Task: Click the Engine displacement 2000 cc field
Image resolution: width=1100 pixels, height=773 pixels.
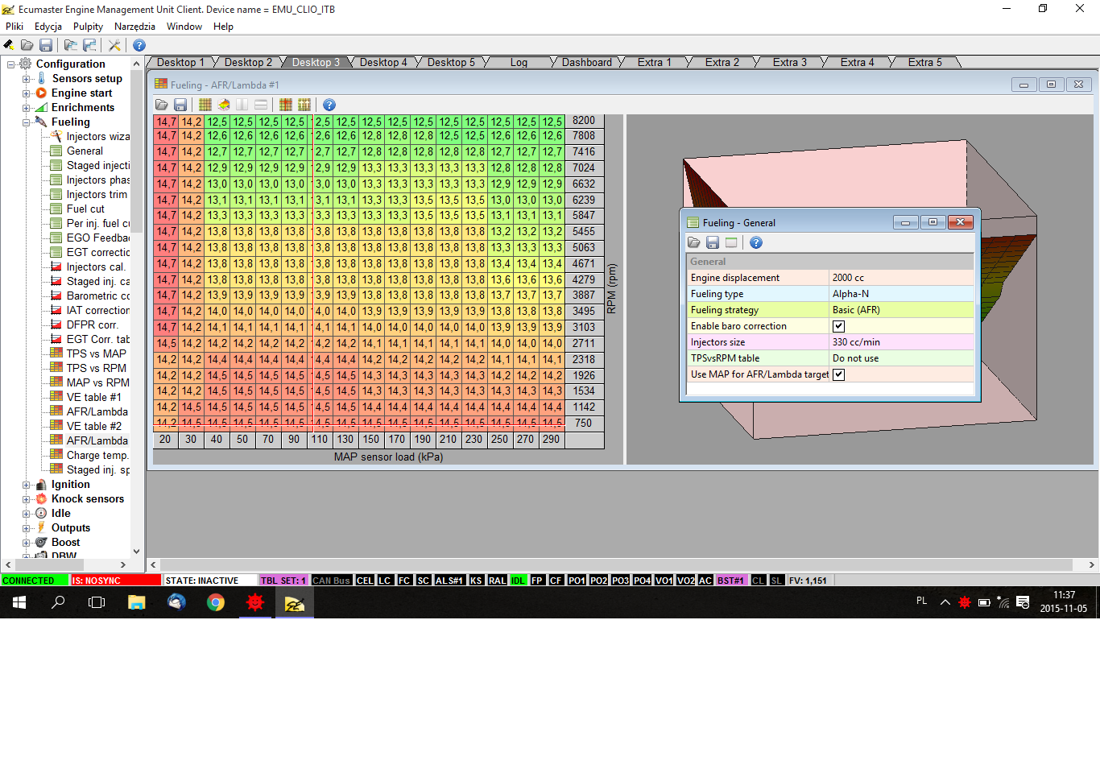Action: click(x=900, y=278)
